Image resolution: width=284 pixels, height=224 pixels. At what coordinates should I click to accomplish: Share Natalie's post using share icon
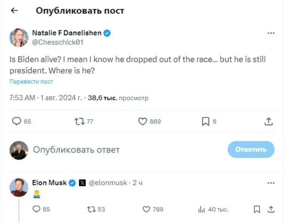(268, 121)
